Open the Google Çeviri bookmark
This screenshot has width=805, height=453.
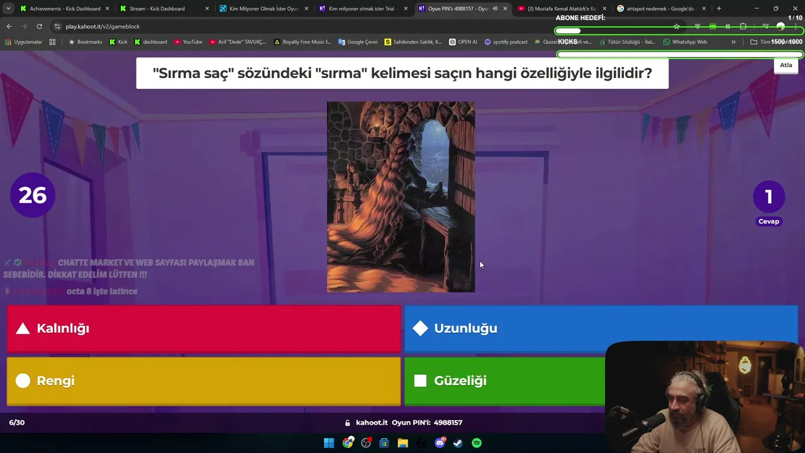coord(358,42)
